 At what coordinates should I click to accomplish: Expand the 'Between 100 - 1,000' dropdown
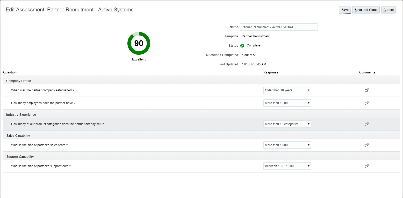tap(287, 166)
